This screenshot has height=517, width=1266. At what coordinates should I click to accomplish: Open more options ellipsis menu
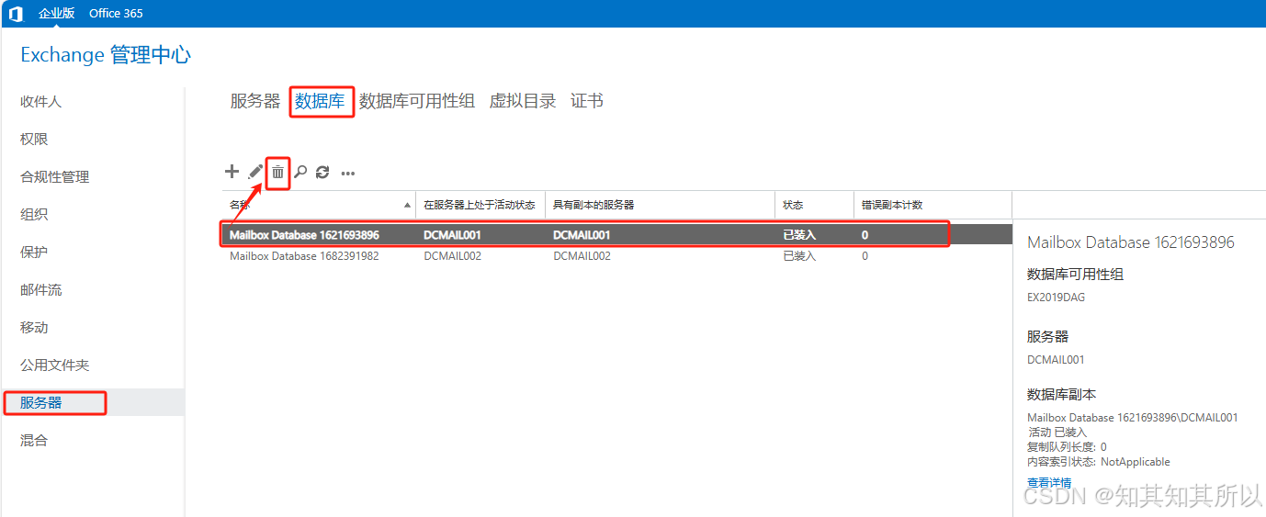pos(348,173)
